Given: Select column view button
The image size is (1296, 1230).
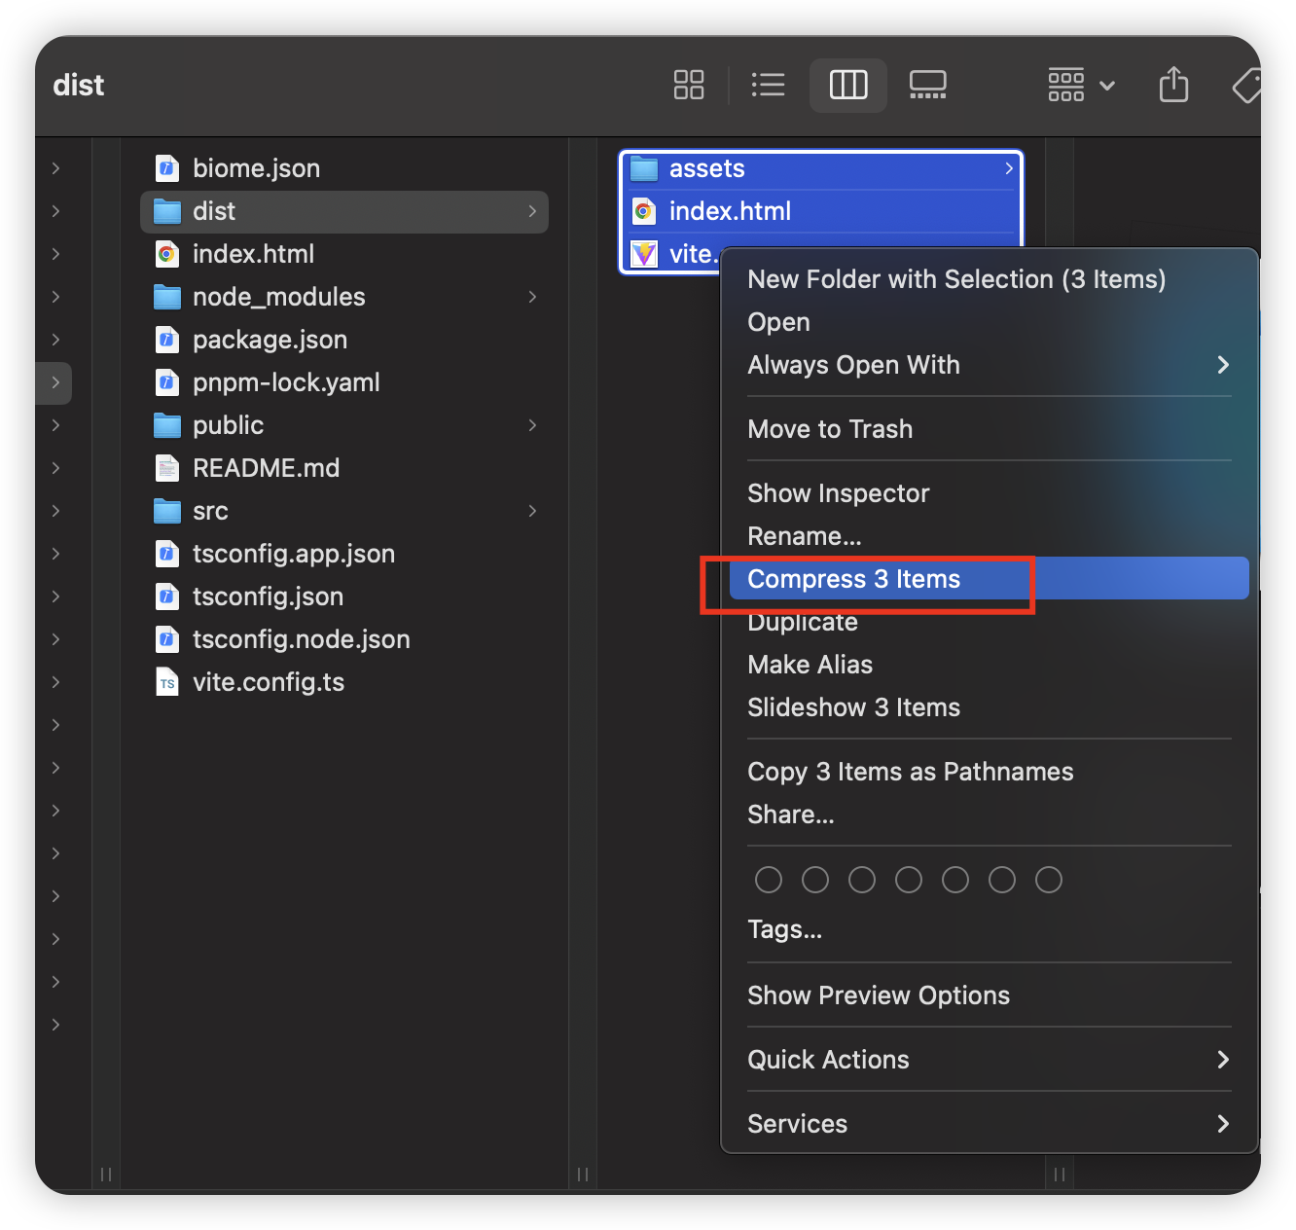Looking at the screenshot, I should [847, 85].
